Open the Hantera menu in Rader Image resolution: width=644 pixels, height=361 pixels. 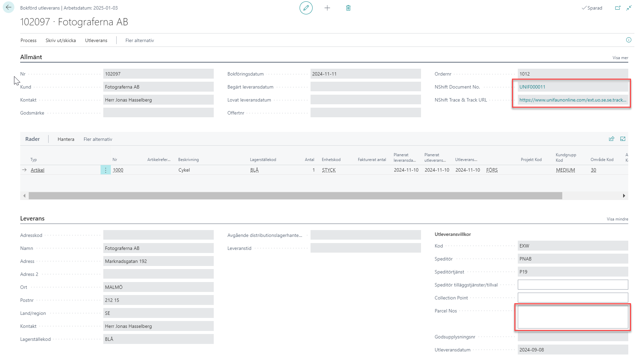coord(66,139)
